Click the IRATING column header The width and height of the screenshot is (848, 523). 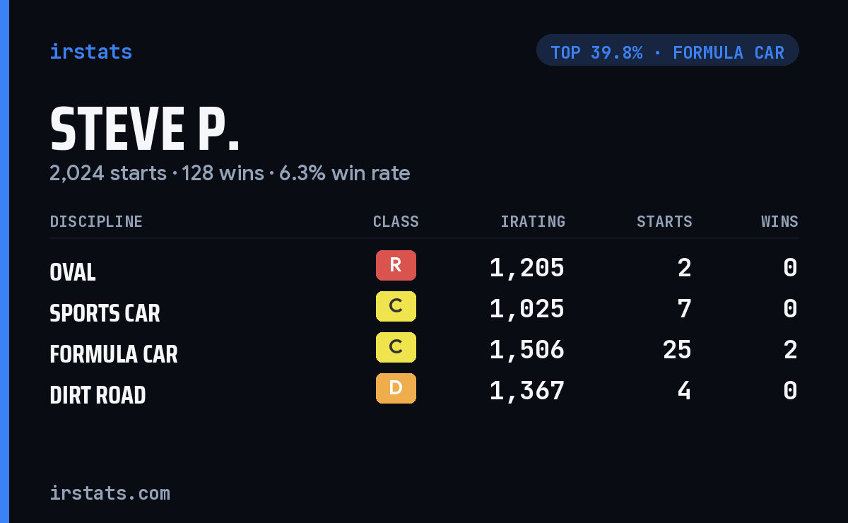pos(533,222)
